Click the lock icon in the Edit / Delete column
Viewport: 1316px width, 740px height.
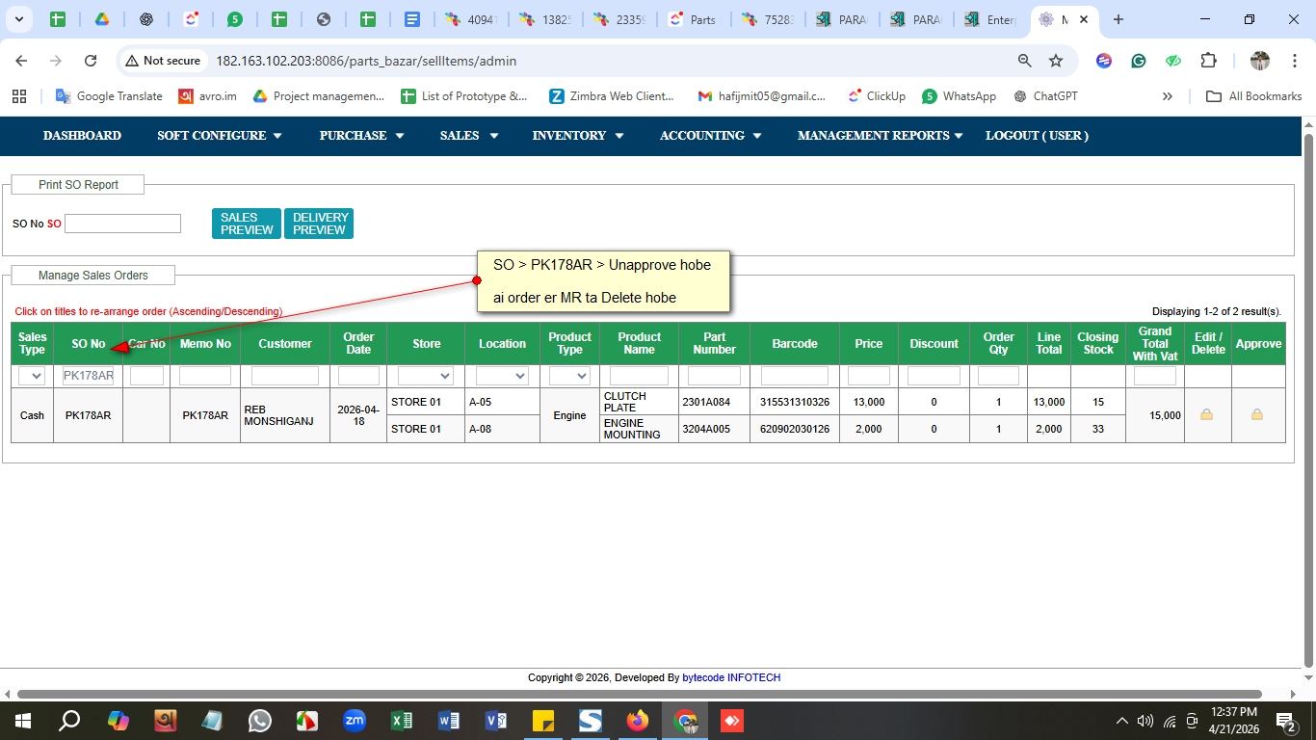coord(1206,415)
